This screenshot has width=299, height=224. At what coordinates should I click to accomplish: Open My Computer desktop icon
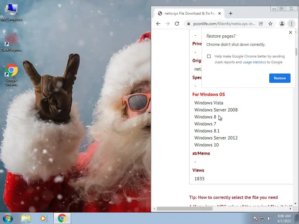tap(11, 12)
